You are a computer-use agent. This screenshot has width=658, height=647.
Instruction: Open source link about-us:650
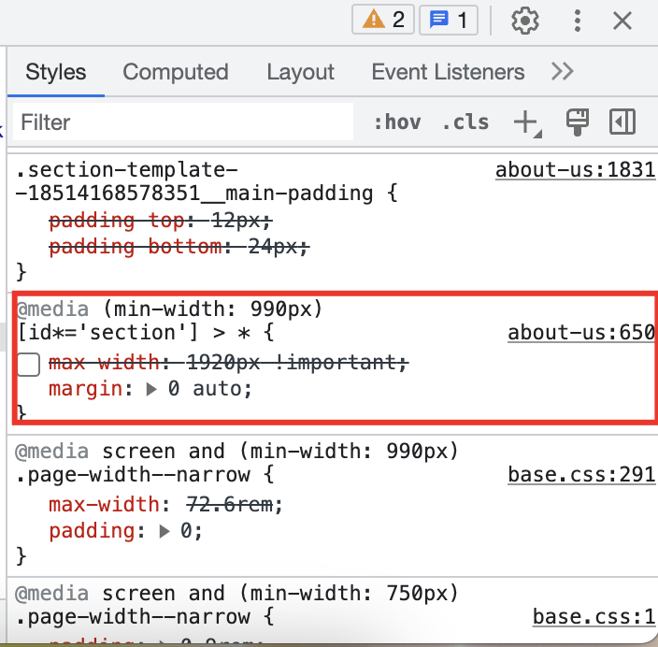(581, 333)
